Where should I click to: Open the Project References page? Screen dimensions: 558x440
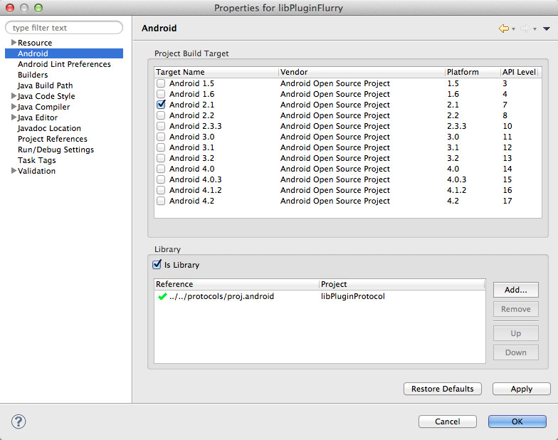pos(53,139)
